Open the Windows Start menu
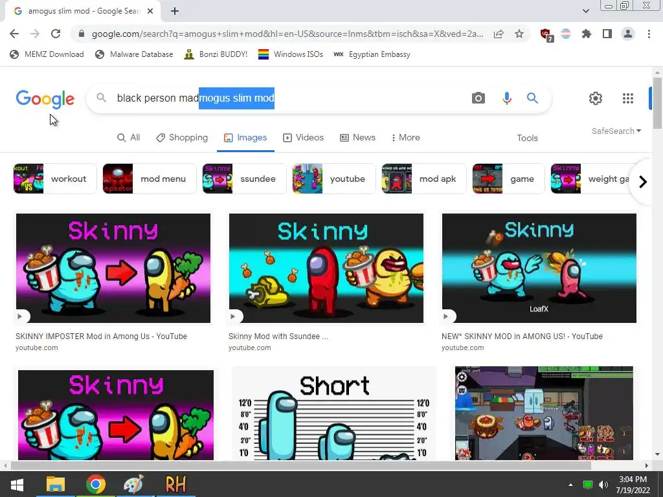This screenshot has width=663, height=497. [16, 484]
